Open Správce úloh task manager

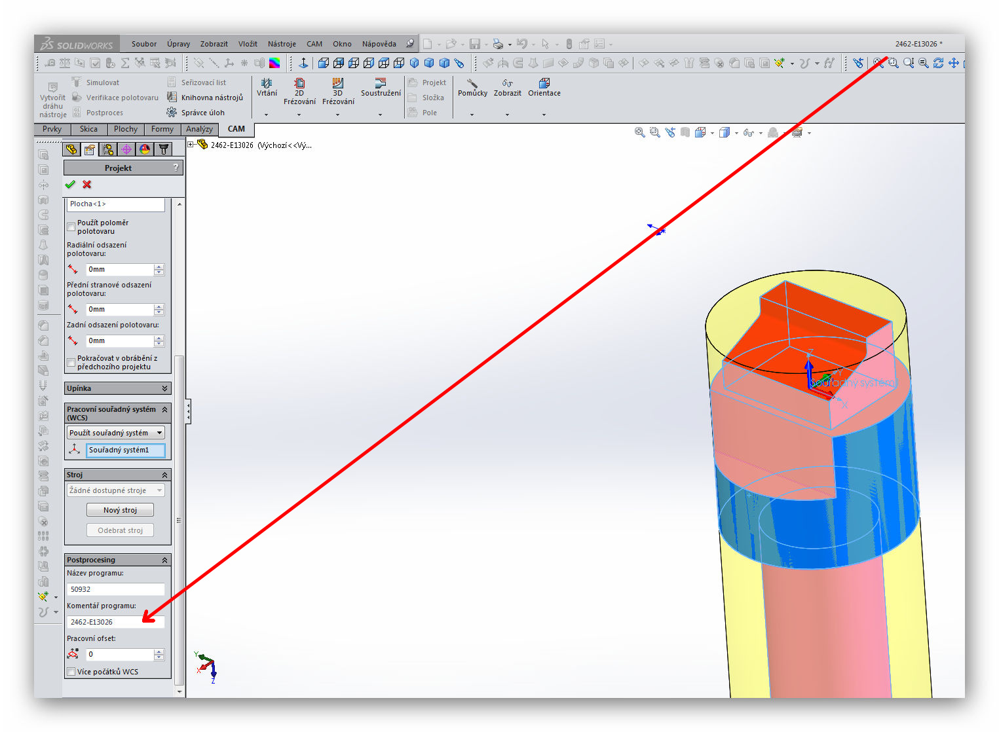[x=197, y=113]
